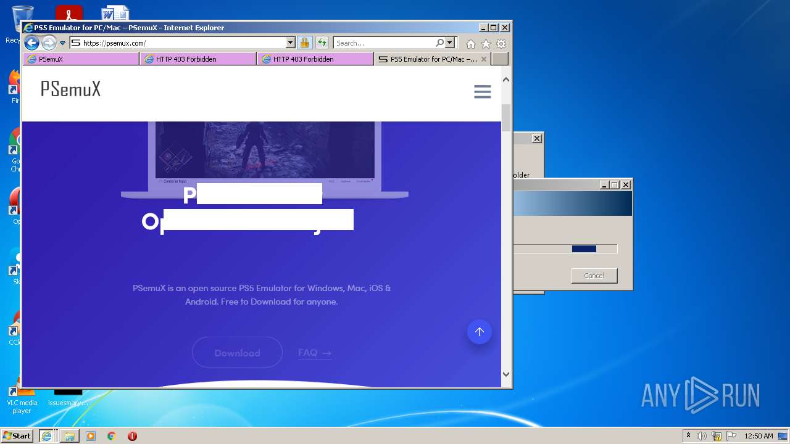
Task: Open the recent pages dropdown arrow
Action: 62,43
